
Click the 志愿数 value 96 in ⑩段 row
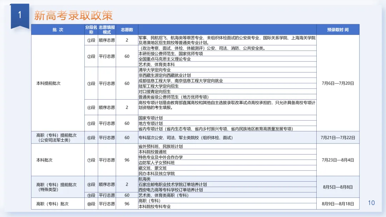coord(127,204)
